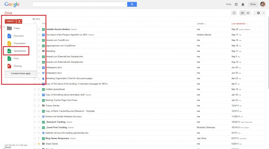Open Marketing Organization Chart for discussion pages

tap(69, 78)
